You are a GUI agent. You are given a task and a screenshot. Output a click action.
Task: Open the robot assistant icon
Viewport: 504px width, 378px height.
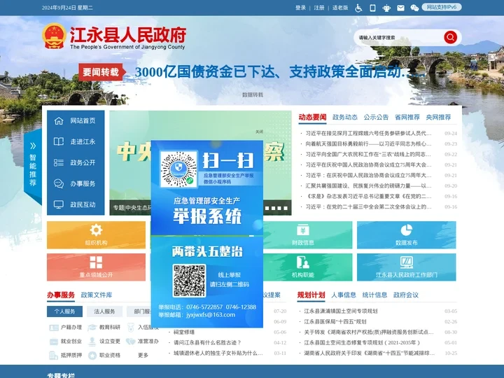pyautogui.click(x=386, y=8)
